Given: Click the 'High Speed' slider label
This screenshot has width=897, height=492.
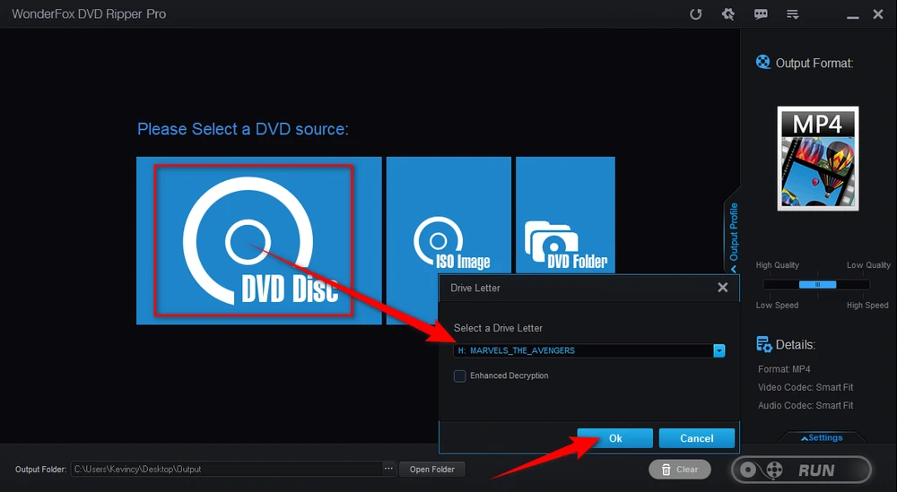Looking at the screenshot, I should (867, 305).
